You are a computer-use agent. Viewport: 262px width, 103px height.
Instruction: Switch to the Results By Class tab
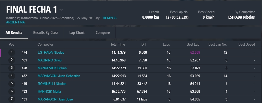click(46, 32)
